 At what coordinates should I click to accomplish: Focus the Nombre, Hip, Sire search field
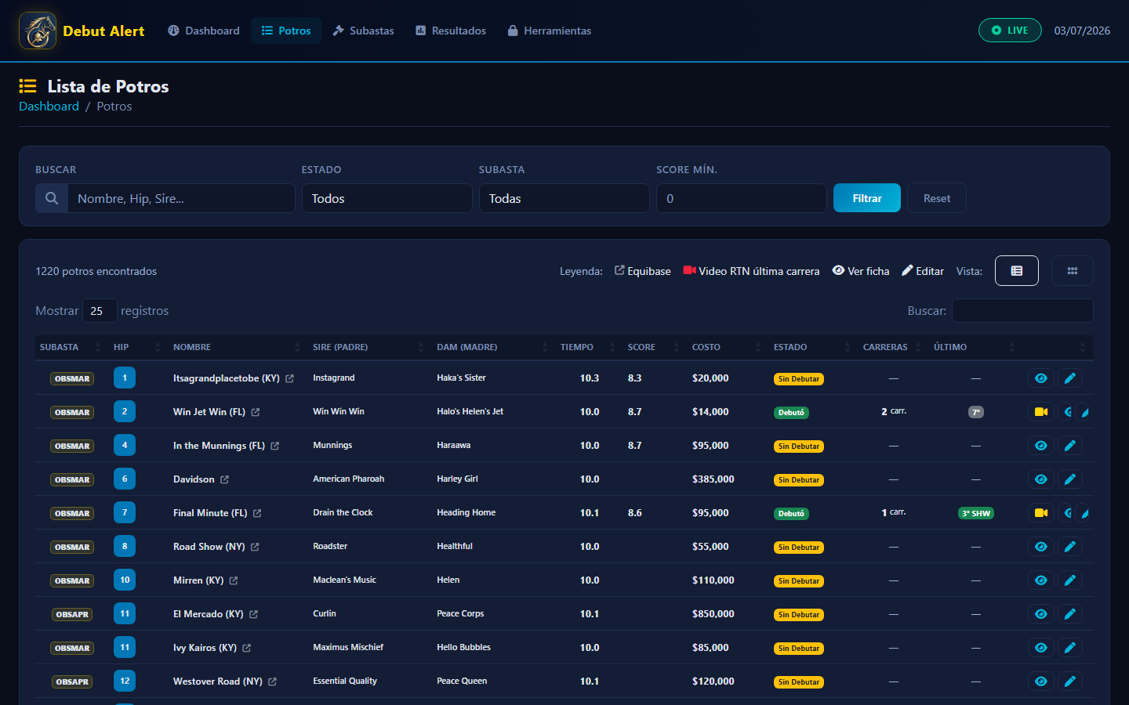(181, 198)
